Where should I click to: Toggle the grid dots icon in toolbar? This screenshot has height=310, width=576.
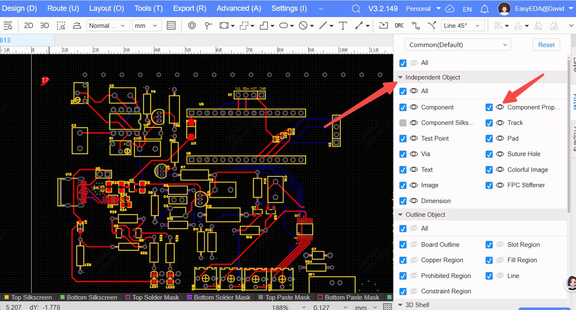(171, 26)
